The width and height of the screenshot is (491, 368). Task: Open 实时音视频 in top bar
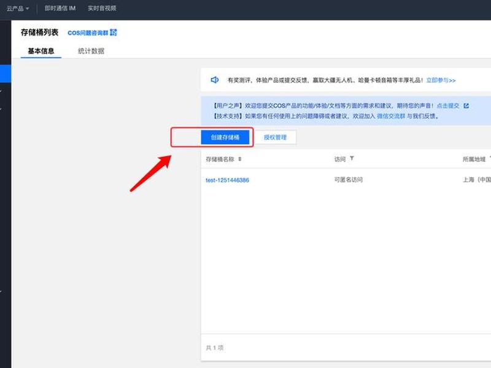(102, 9)
